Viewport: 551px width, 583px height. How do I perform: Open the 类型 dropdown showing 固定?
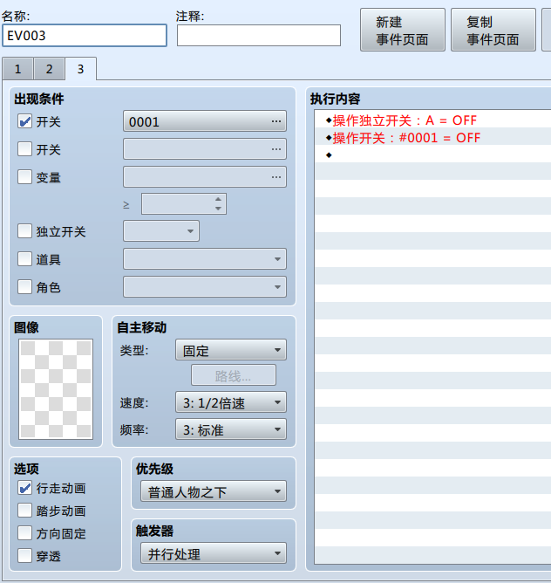(x=231, y=350)
